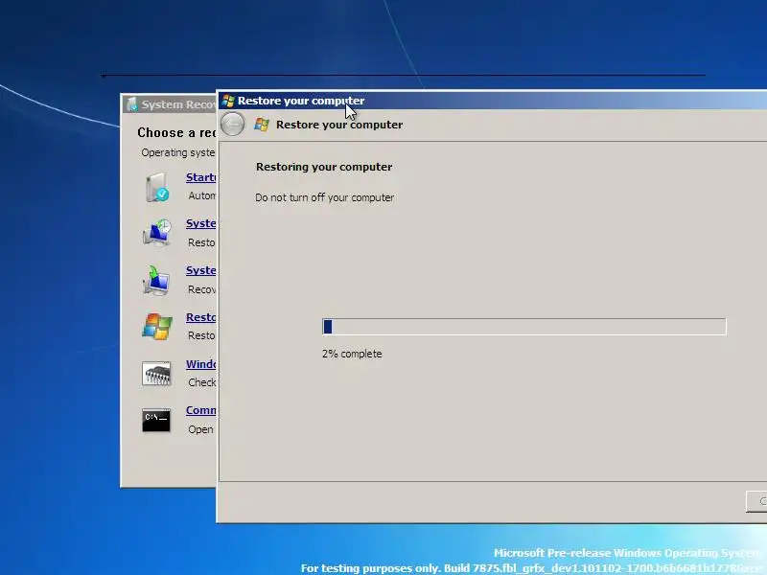This screenshot has width=767, height=575.
Task: Click the 'Do not turn off your computer' text
Action: 324,197
